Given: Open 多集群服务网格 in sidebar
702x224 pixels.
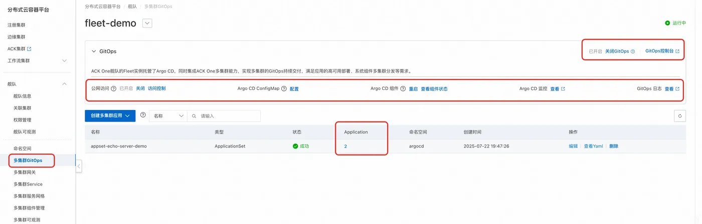Looking at the screenshot, I should click(x=29, y=196).
